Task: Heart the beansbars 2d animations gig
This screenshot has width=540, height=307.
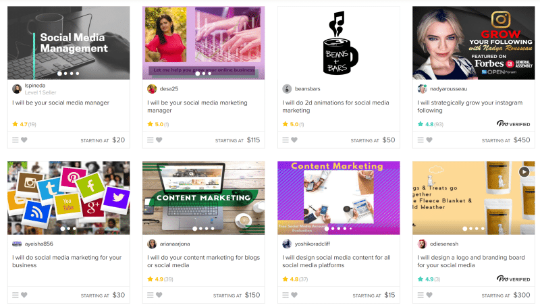Action: coord(294,140)
